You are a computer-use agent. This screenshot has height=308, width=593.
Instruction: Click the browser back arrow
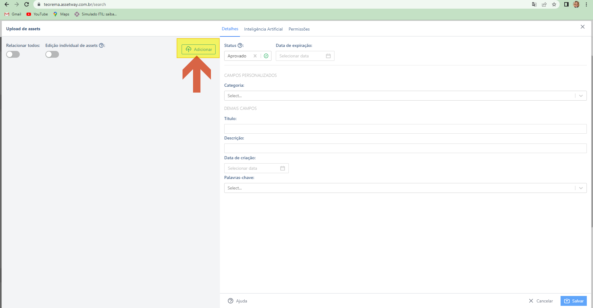tap(7, 4)
